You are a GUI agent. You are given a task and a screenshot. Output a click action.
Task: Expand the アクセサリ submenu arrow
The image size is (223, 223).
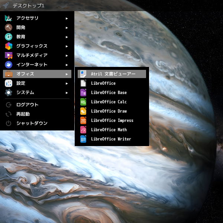(x=67, y=19)
